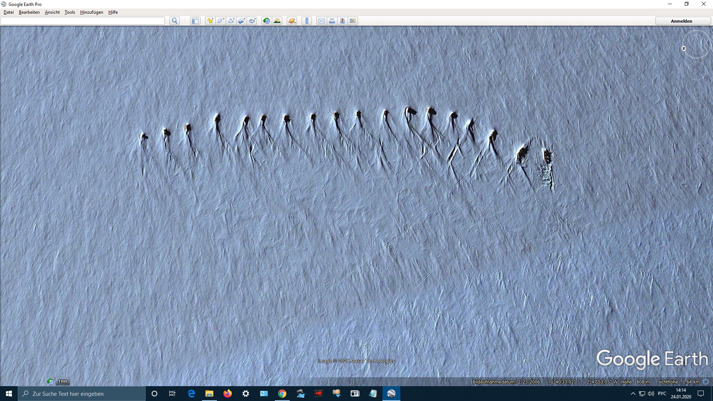
Task: Open the planet switcher dropdown
Action: (292, 21)
